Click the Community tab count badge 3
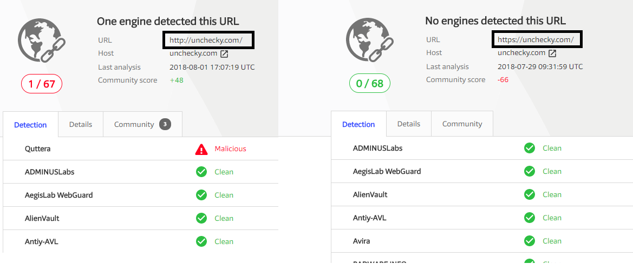The height and width of the screenshot is (277, 633). click(x=165, y=124)
